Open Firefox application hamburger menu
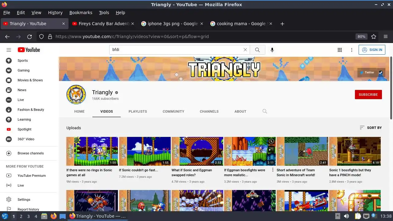 tap(386, 37)
